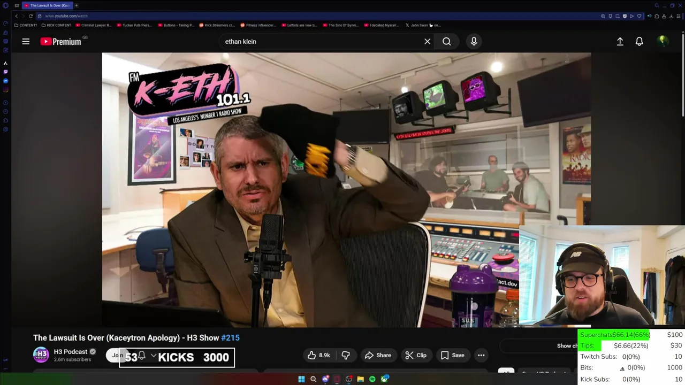Toggle the ad blocker shield icon
685x385 pixels.
[x=625, y=16]
